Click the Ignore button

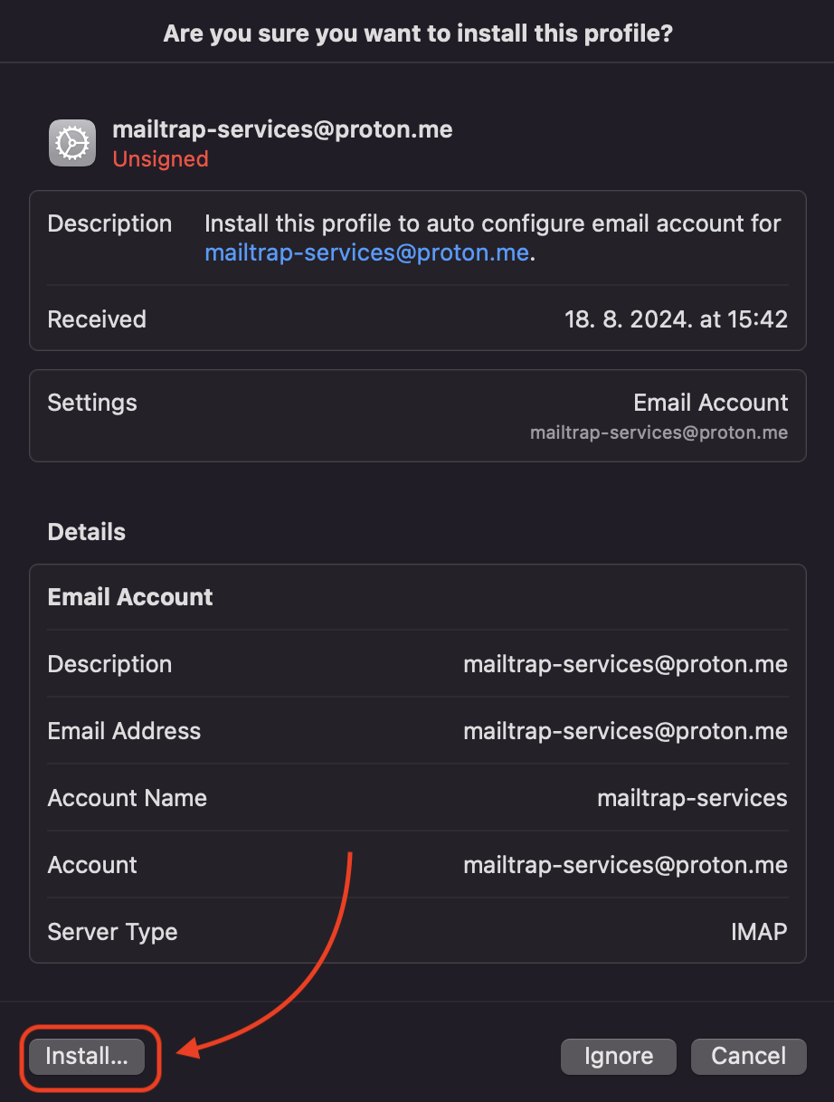[619, 1056]
